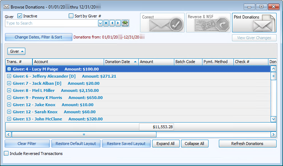
Task: Uncheck the Inactive checkbox
Action: pos(20,16)
